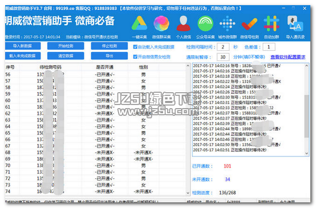This screenshot has height=208, width=316.
Task: Toggle the 开启微信男女检测 checkbox
Action: pos(135,57)
